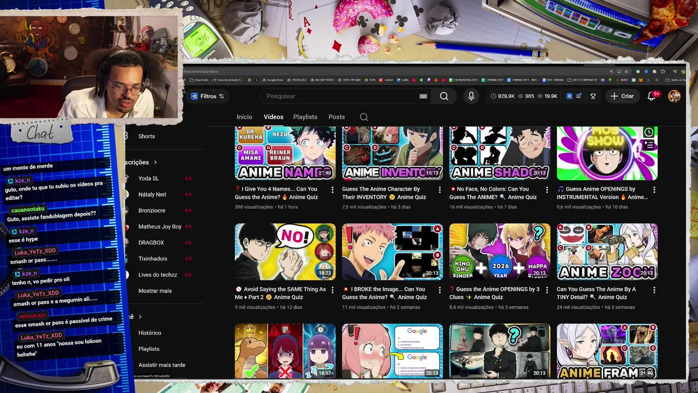Open Shorts in the sidebar
The width and height of the screenshot is (698, 393).
[147, 136]
